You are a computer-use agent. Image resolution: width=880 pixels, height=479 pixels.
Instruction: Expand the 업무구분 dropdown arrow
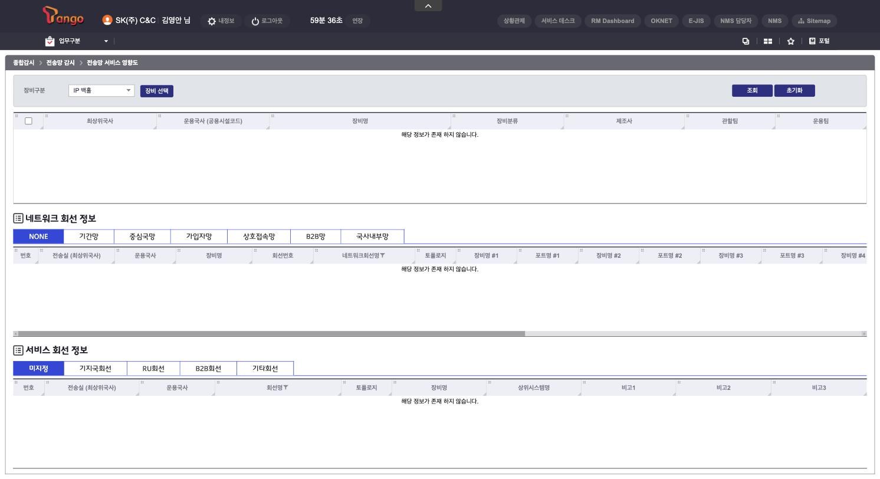point(106,41)
